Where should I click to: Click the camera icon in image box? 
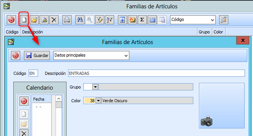pyautogui.click(x=206, y=121)
